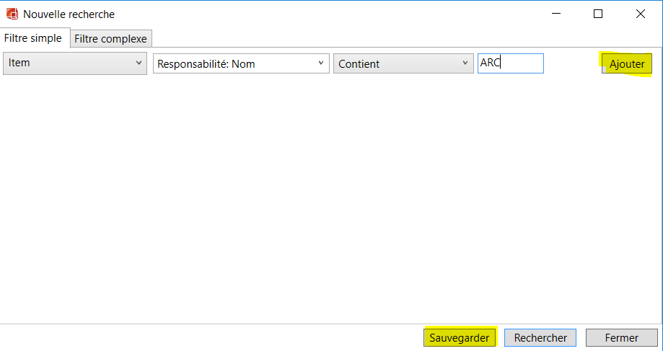The height and width of the screenshot is (351, 663).
Task: Click the arrow next to Contient
Action: [465, 64]
